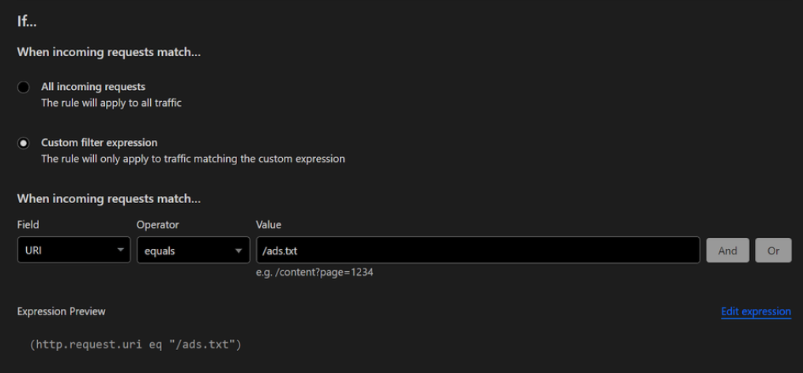Click the example hint "e.g. /content?page=1234"
The image size is (803, 373).
315,273
